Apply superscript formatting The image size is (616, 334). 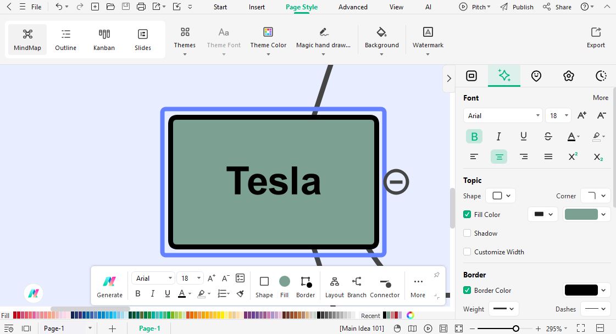pos(573,157)
